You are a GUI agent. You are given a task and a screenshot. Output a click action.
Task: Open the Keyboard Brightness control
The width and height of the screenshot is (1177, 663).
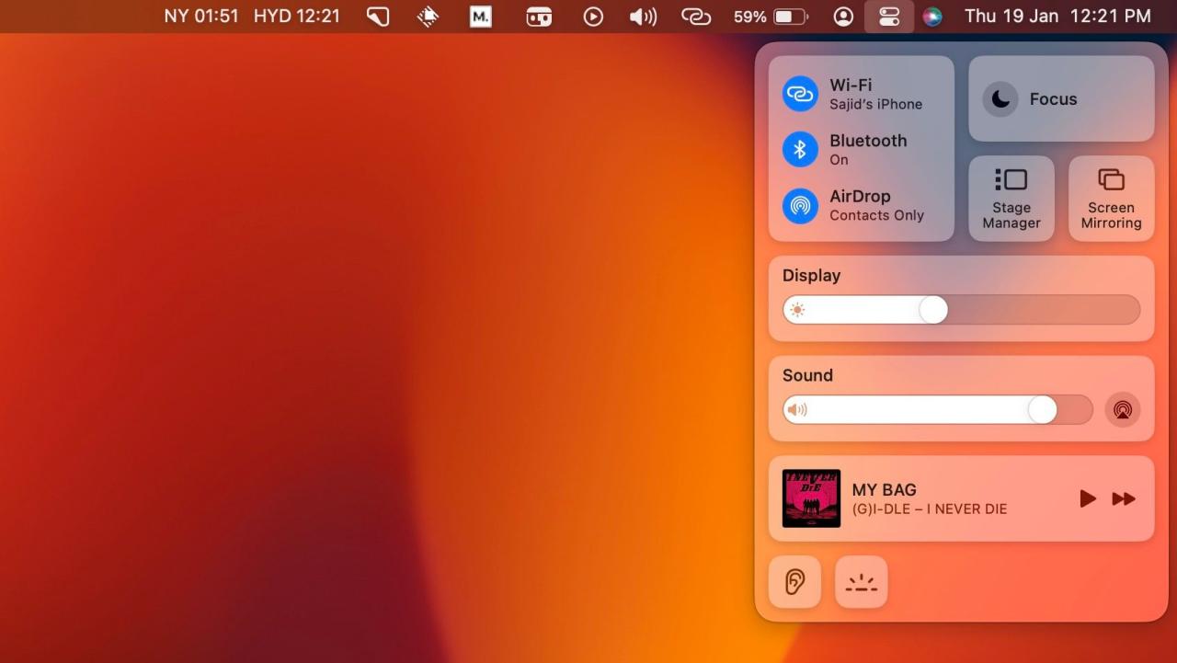[x=862, y=581]
